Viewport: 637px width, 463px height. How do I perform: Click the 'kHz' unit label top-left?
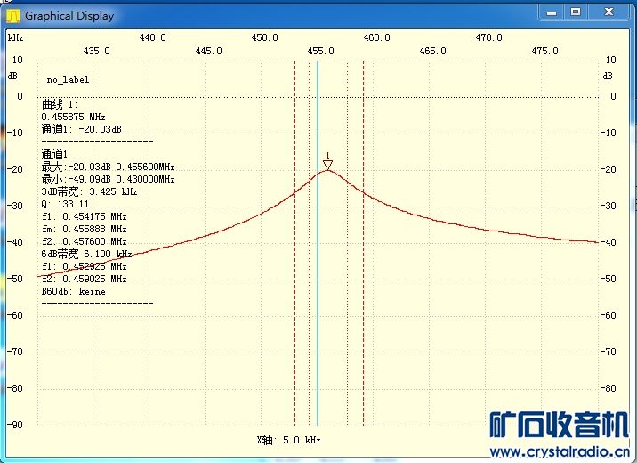[x=15, y=37]
